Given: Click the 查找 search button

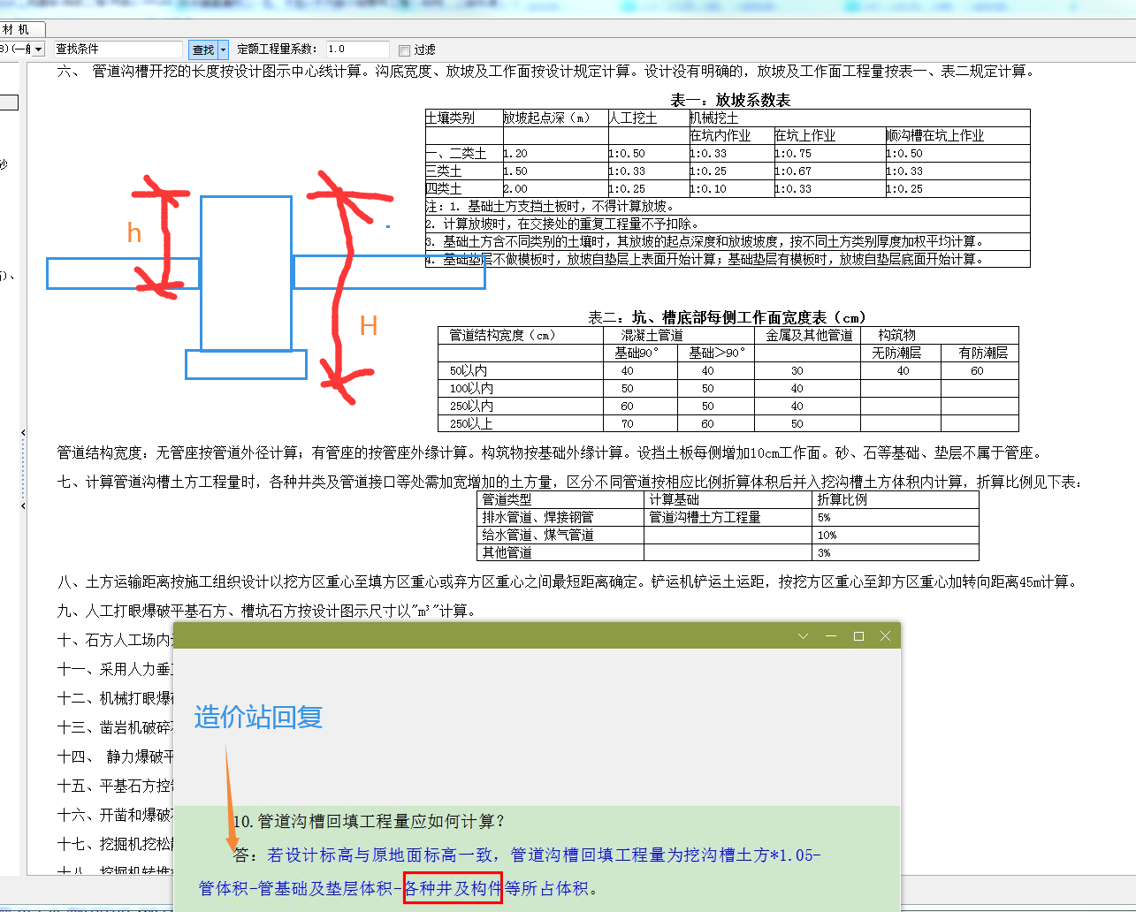Looking at the screenshot, I should point(203,49).
